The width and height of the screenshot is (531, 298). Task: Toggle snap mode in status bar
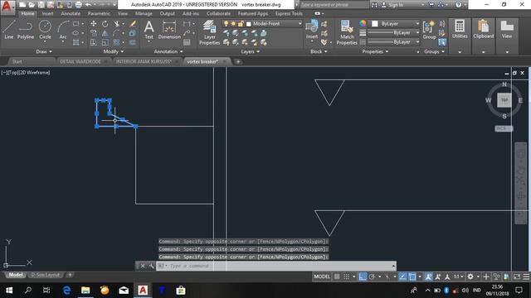(x=347, y=276)
